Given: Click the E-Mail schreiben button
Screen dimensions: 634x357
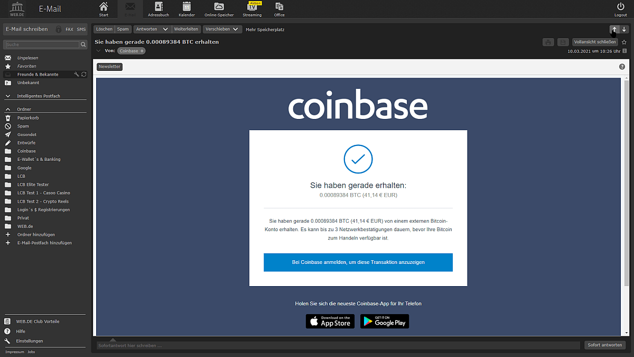Looking at the screenshot, I should click(x=27, y=29).
